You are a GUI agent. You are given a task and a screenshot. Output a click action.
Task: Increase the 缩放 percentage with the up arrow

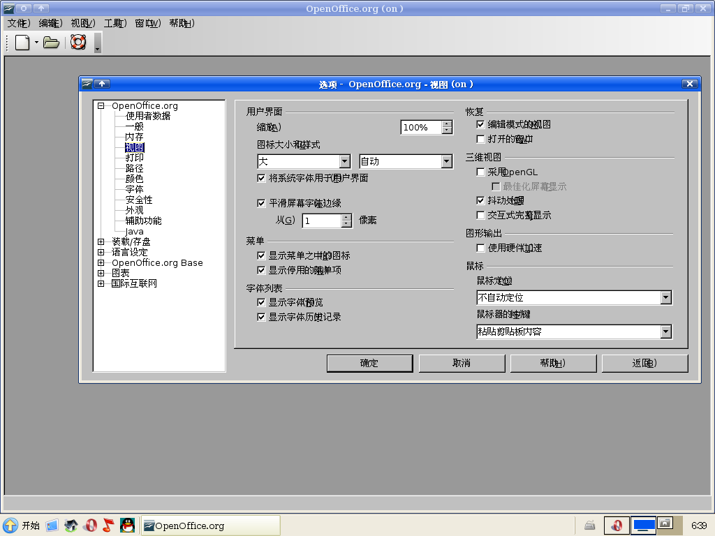click(448, 124)
